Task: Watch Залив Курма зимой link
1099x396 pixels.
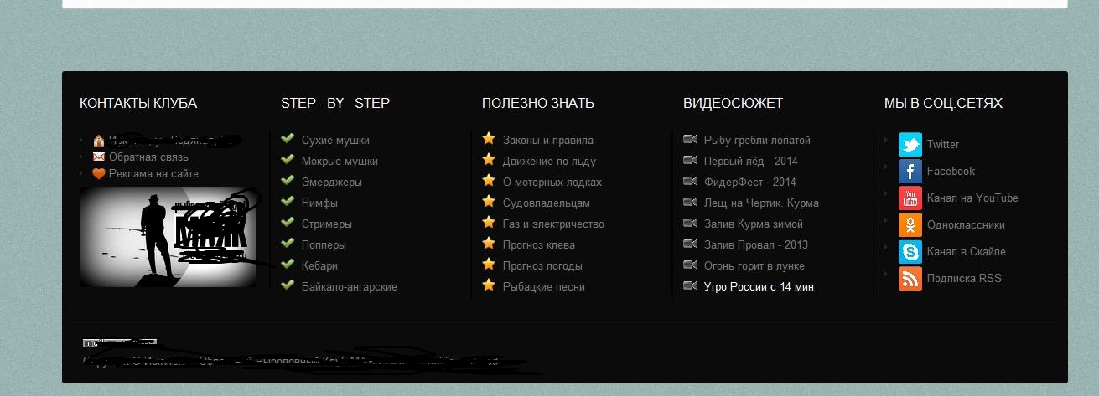Action: click(754, 224)
